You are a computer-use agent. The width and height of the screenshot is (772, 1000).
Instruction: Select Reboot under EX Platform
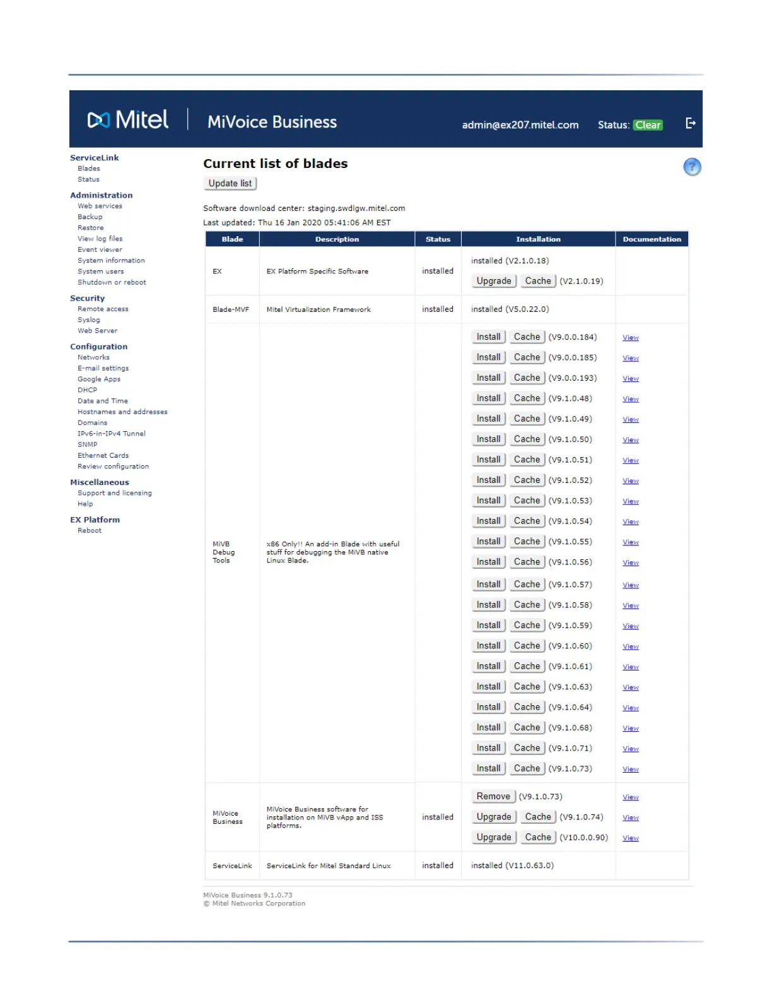(x=89, y=530)
